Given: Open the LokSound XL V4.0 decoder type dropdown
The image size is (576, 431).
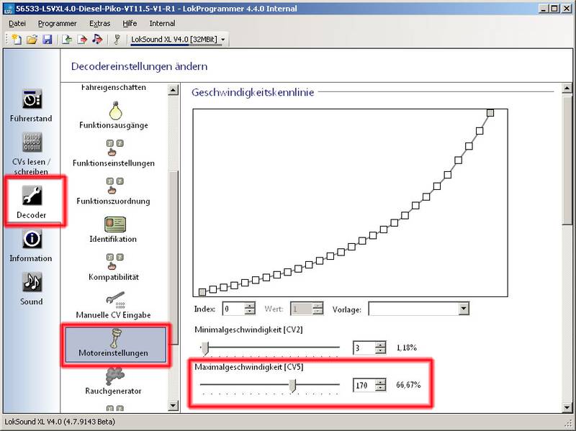Looking at the screenshot, I should coord(222,40).
